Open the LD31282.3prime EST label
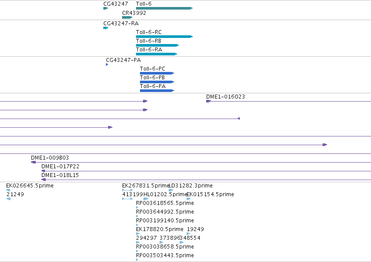Viewport: 371px width, 262px height. [191, 186]
